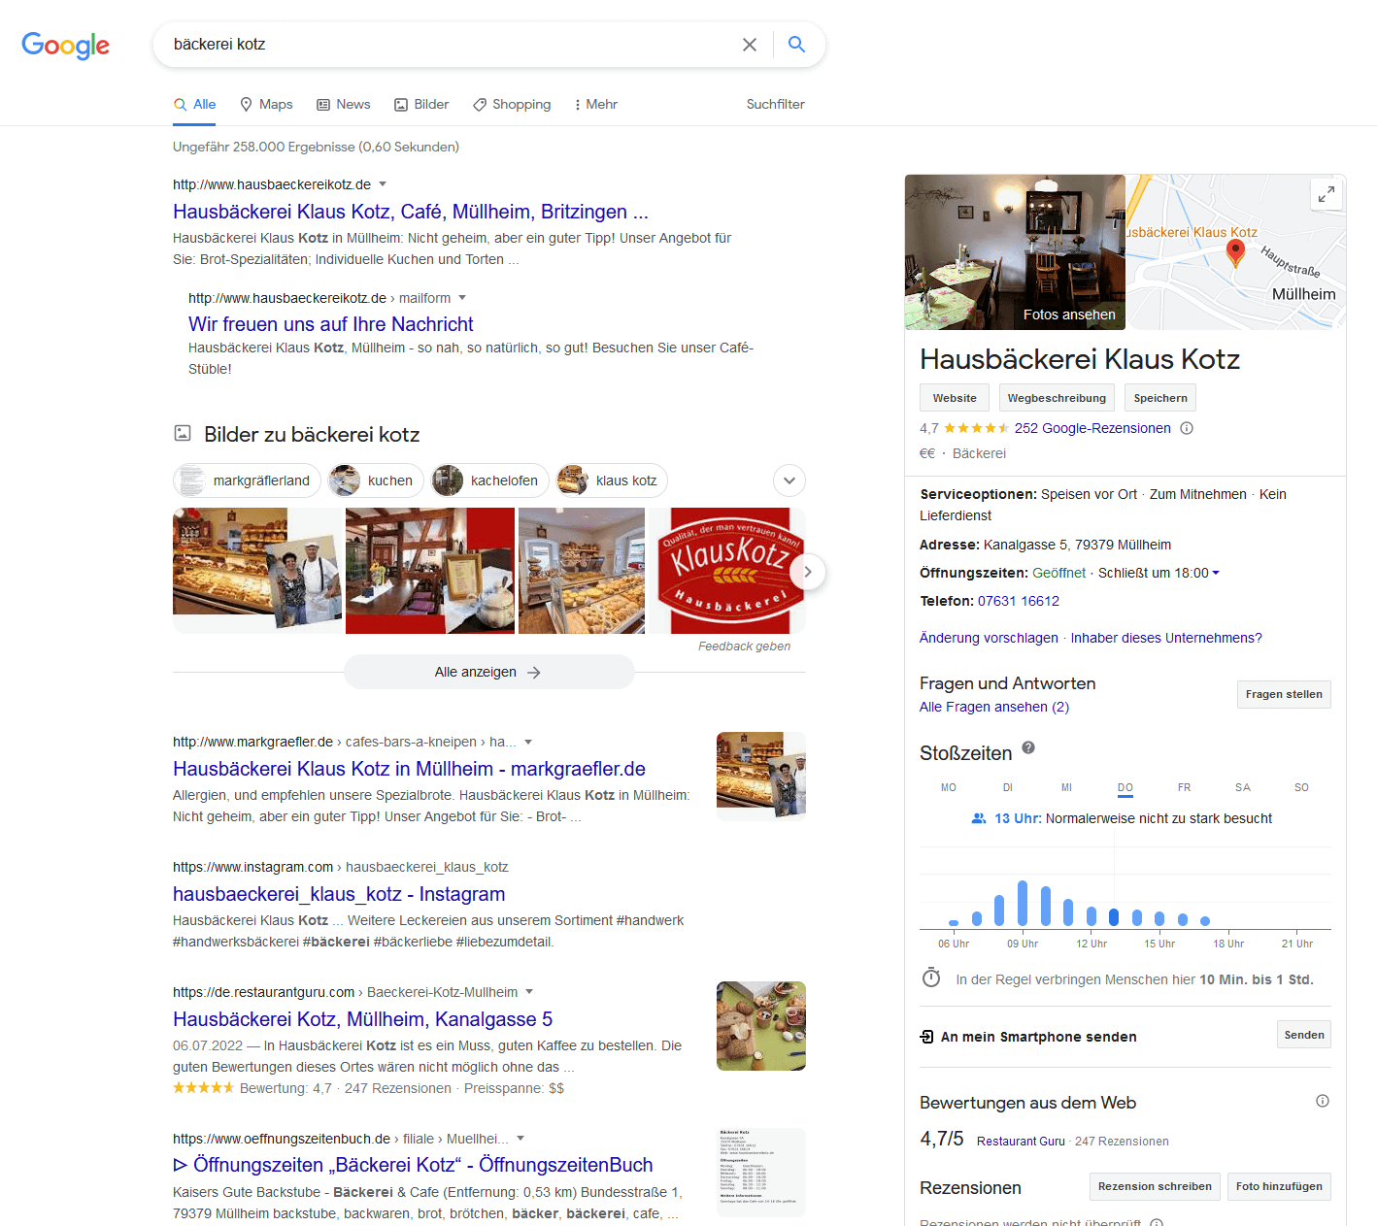This screenshot has width=1377, height=1226.
Task: Show next images with carousel arrow
Action: (x=807, y=572)
